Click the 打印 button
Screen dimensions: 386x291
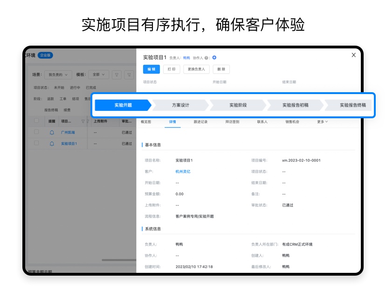(x=172, y=69)
